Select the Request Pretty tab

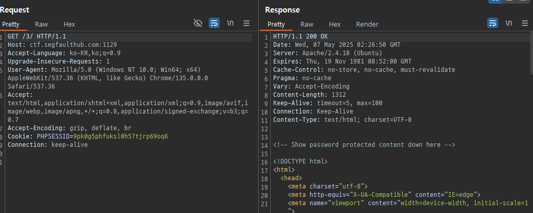coord(11,24)
